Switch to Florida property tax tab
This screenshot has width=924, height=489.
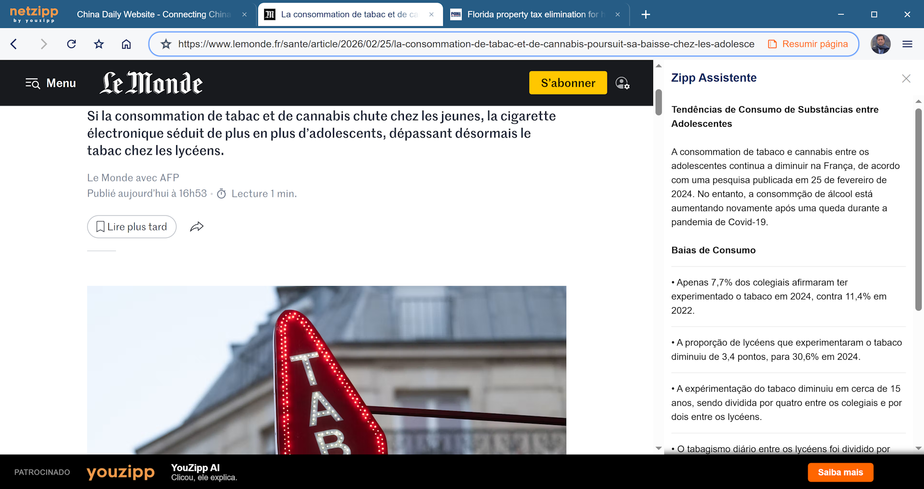(532, 14)
